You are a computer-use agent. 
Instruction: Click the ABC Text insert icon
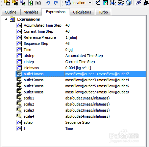139,3
